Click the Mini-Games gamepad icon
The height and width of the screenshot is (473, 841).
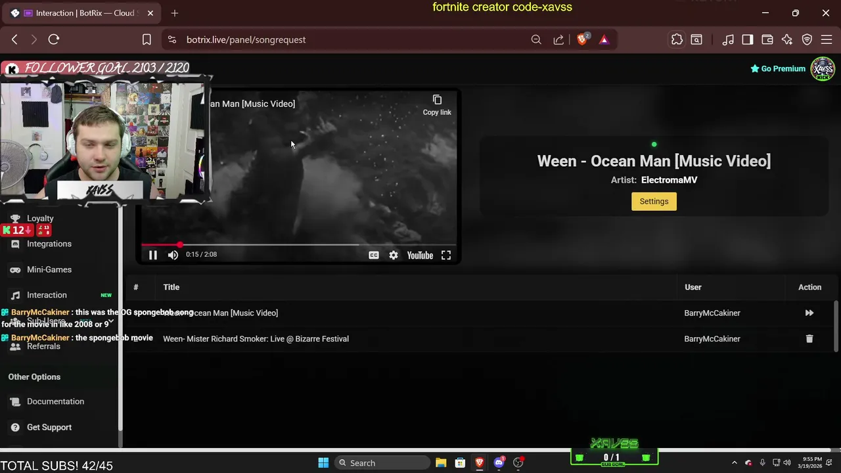(x=14, y=269)
